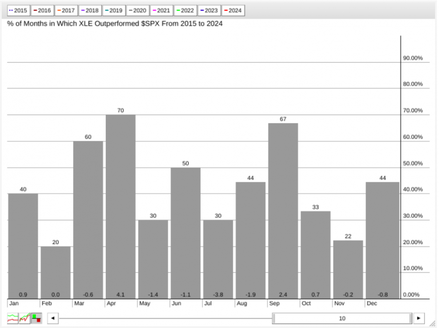This screenshot has width=439, height=328.
Task: Click the Sep month axis label
Action: click(274, 303)
